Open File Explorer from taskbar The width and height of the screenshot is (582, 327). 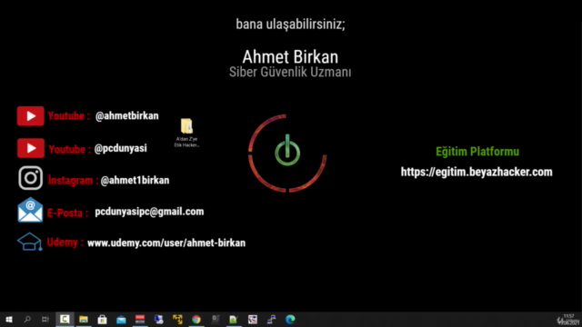click(x=84, y=319)
